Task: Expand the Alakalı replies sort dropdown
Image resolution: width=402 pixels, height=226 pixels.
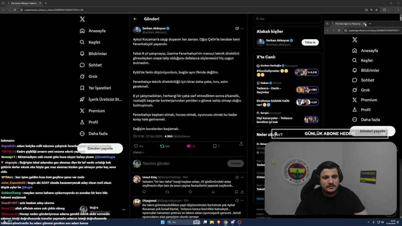Action: (139, 152)
